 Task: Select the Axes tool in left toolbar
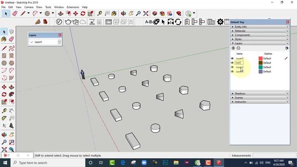click(x=4, y=126)
